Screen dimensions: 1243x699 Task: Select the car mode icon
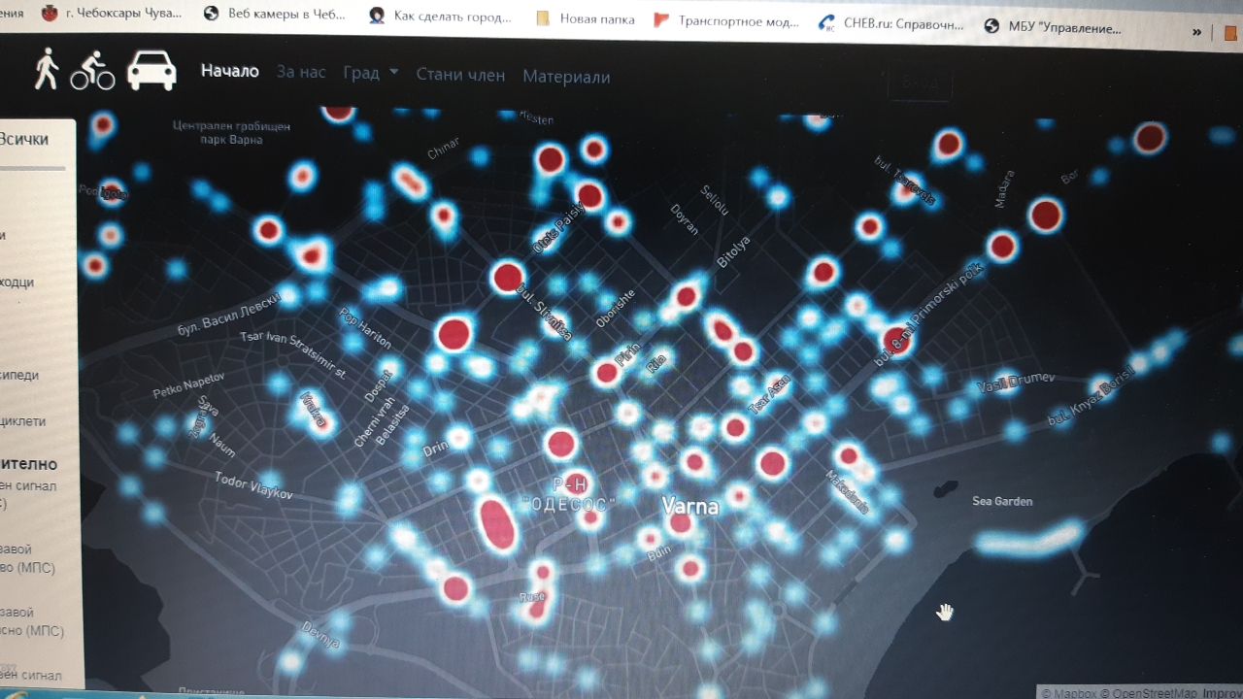151,71
